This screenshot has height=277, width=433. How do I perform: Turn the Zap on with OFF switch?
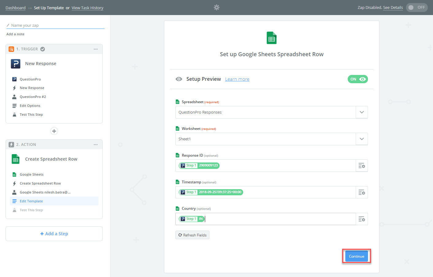coord(416,7)
